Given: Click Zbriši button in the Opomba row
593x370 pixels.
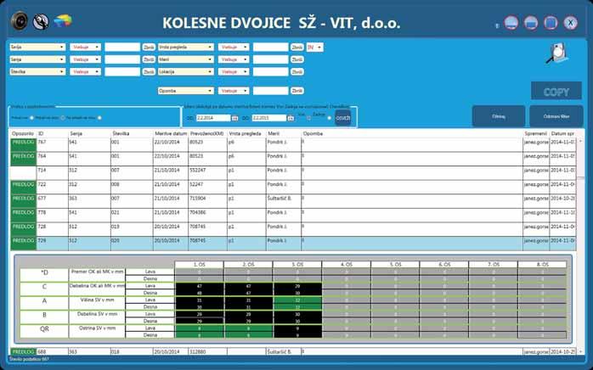Looking at the screenshot, I should pos(296,91).
